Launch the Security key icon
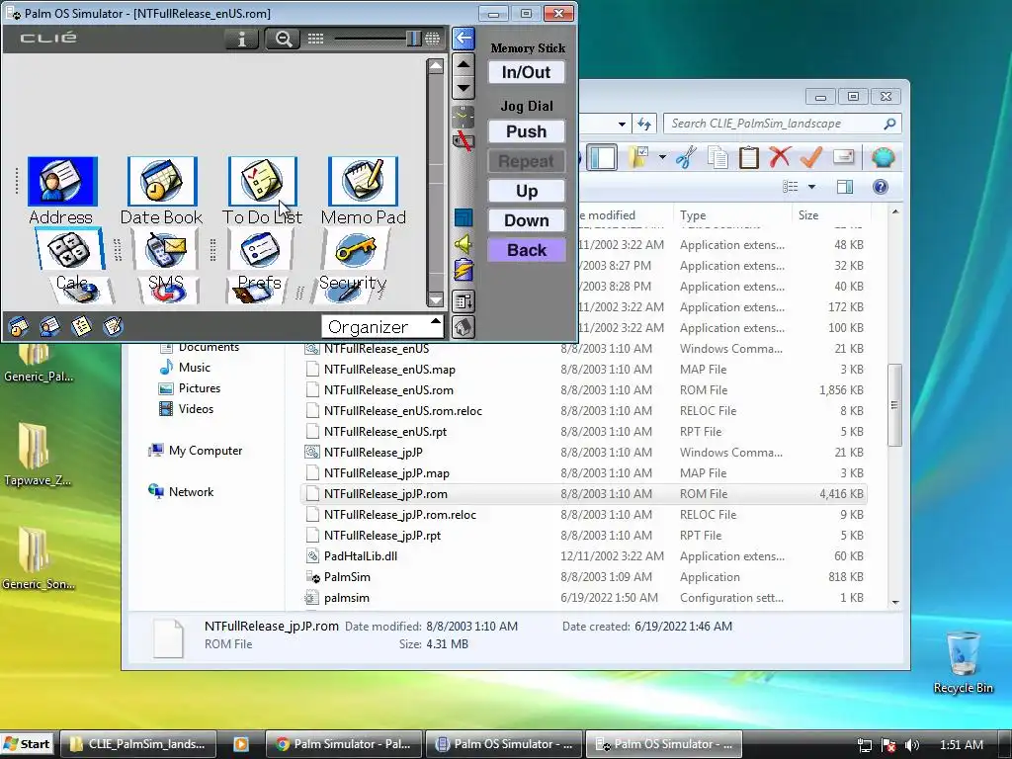The width and height of the screenshot is (1012, 759). click(x=355, y=249)
